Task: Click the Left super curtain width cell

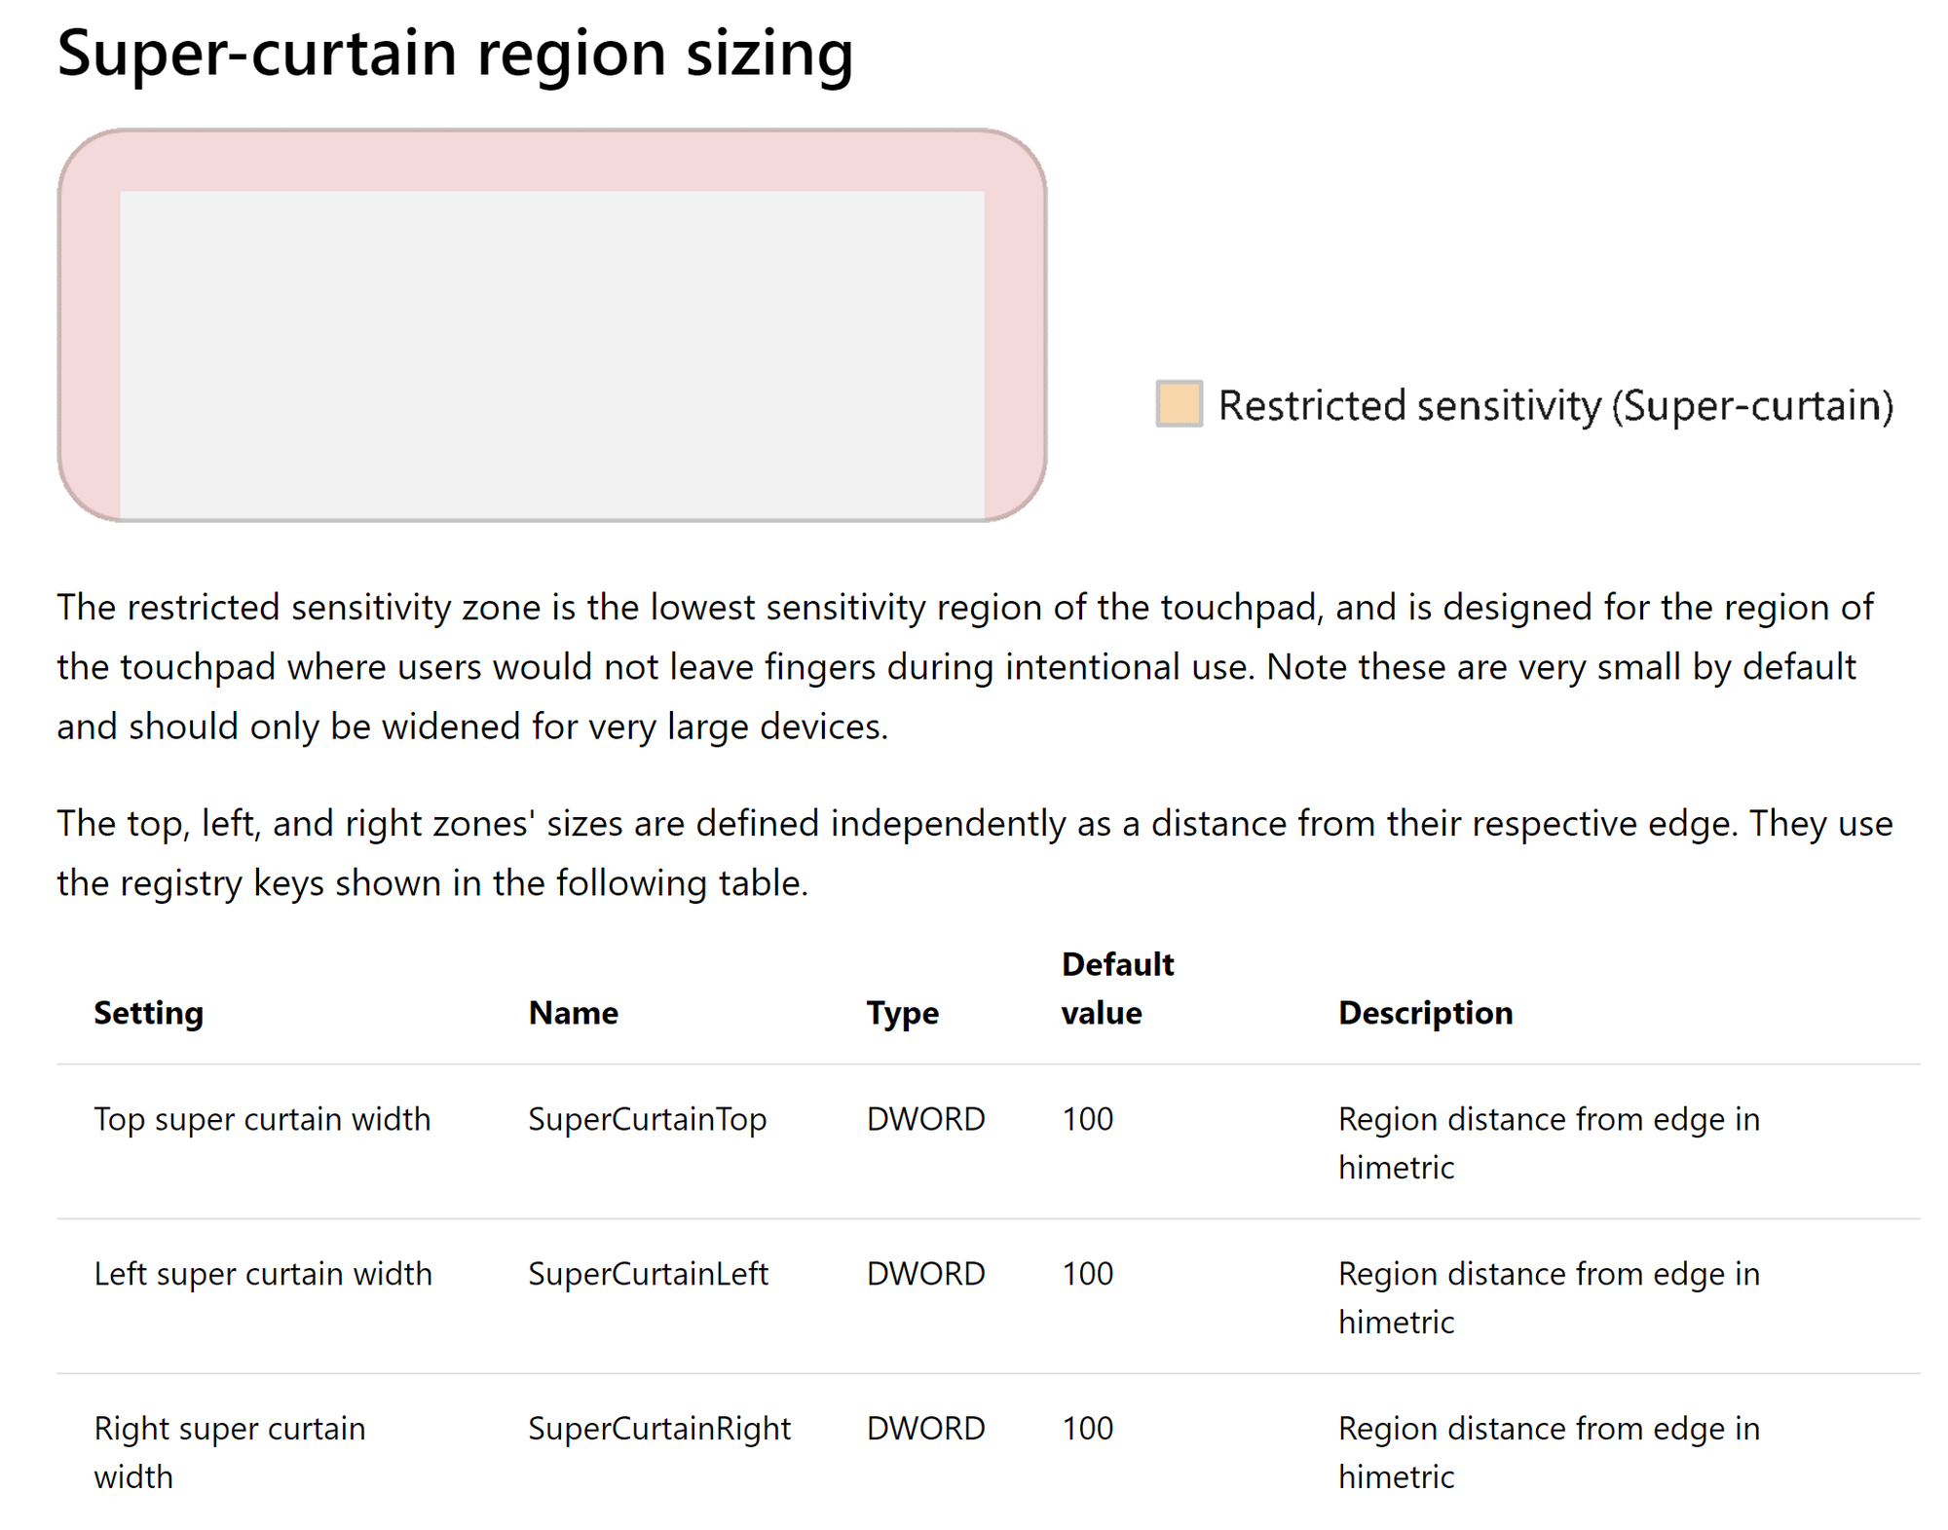Action: pos(263,1274)
